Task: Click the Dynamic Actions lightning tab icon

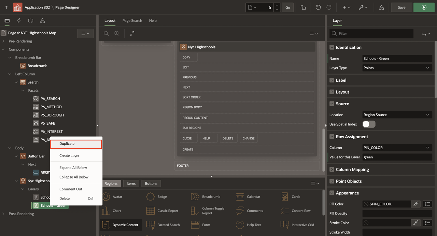Action: point(19,21)
